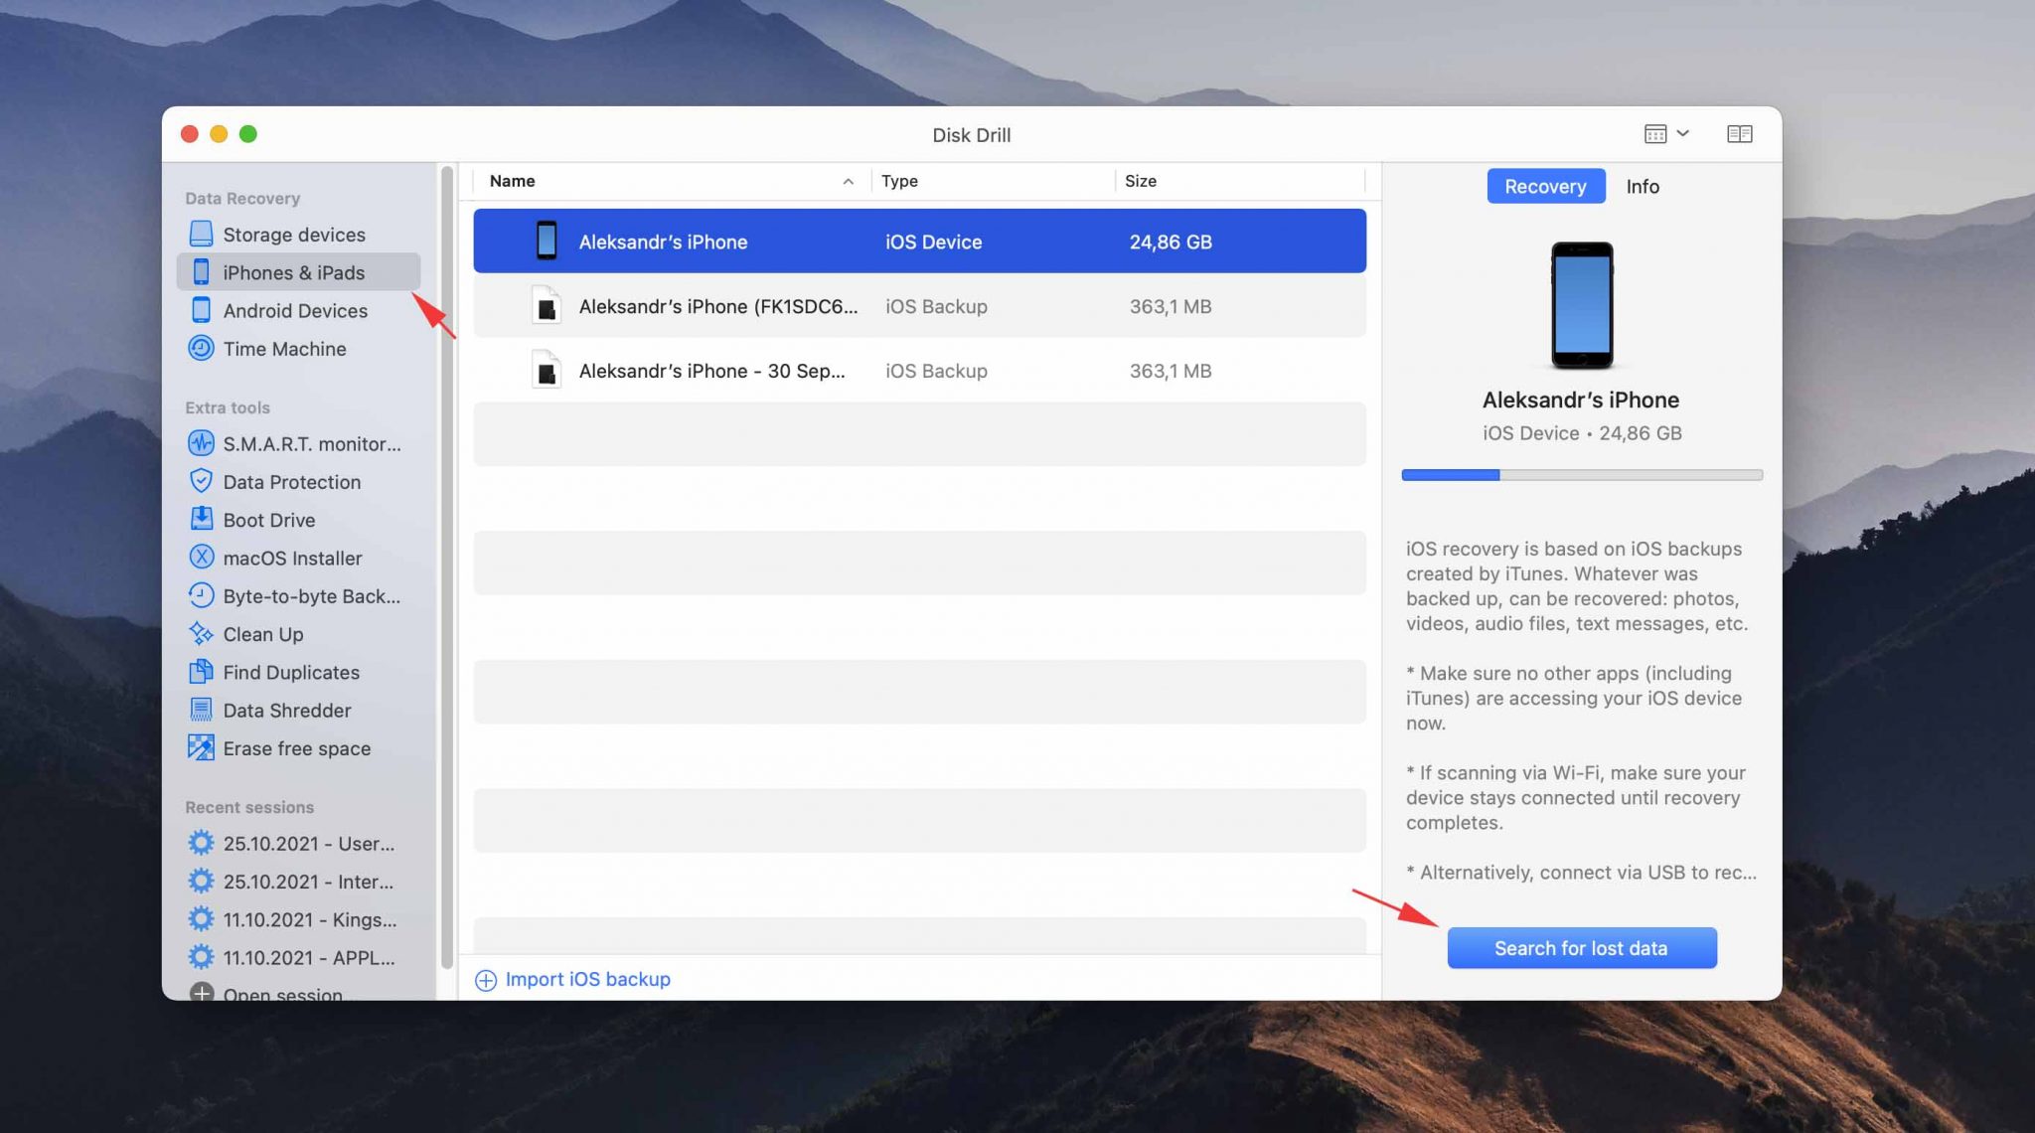
Task: Open session gear for 25.10.2021 - User
Action: pos(201,843)
